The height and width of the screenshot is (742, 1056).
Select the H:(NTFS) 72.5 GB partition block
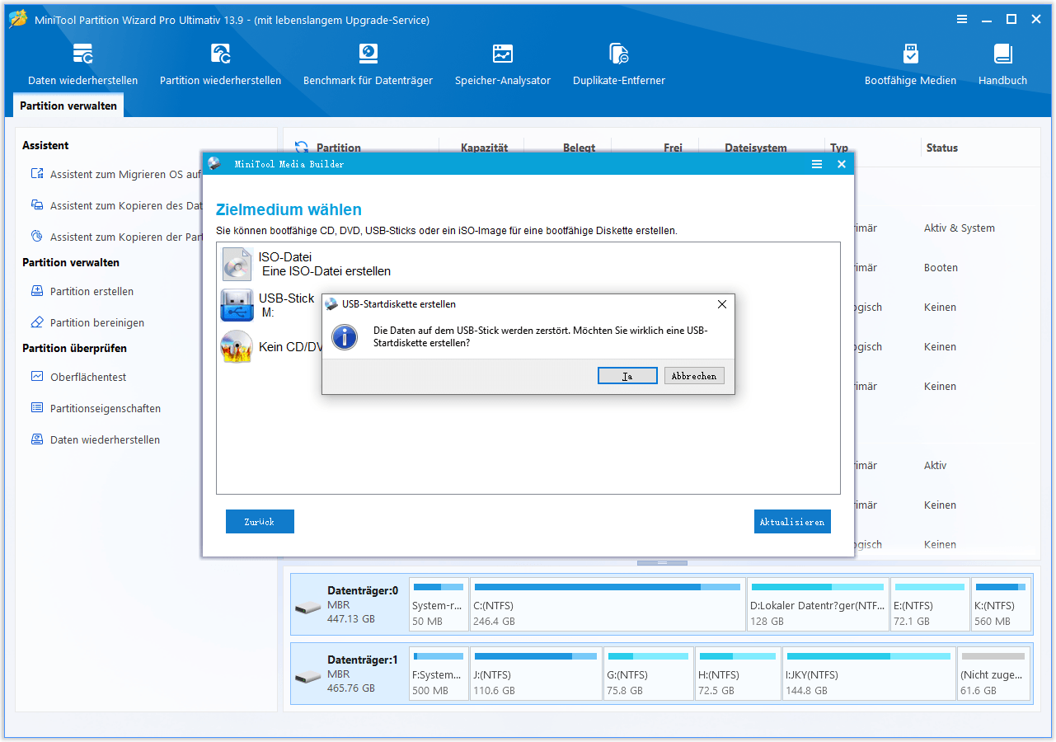click(738, 674)
